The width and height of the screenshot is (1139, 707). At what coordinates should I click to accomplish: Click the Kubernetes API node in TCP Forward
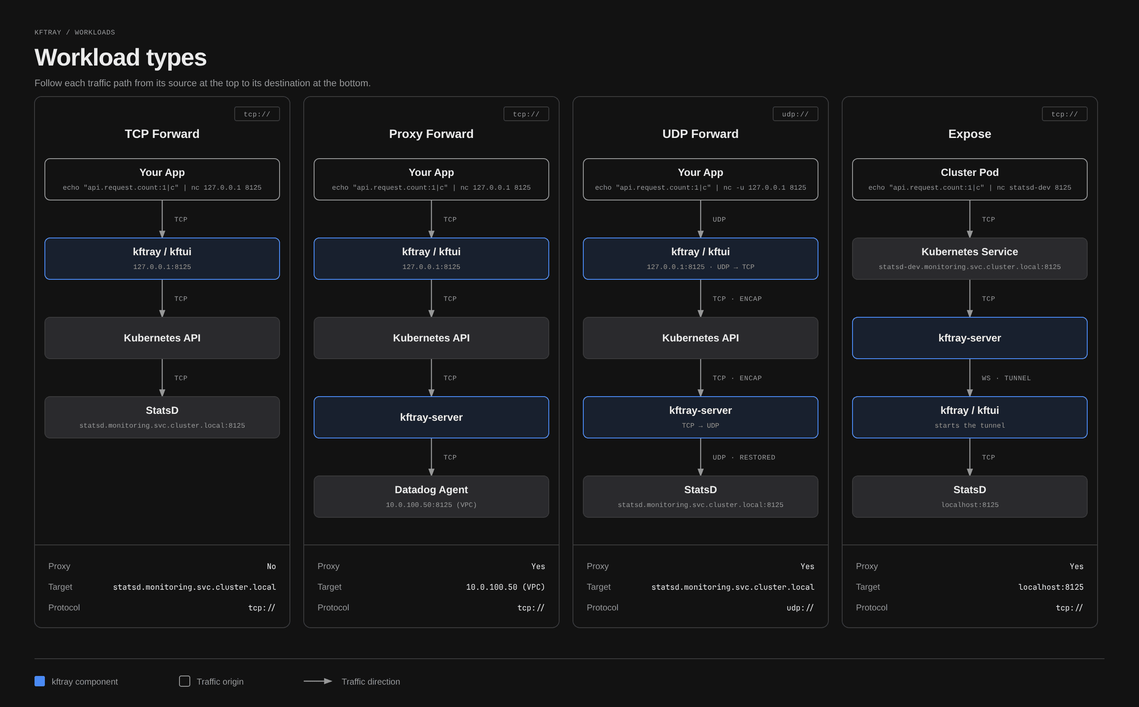162,338
